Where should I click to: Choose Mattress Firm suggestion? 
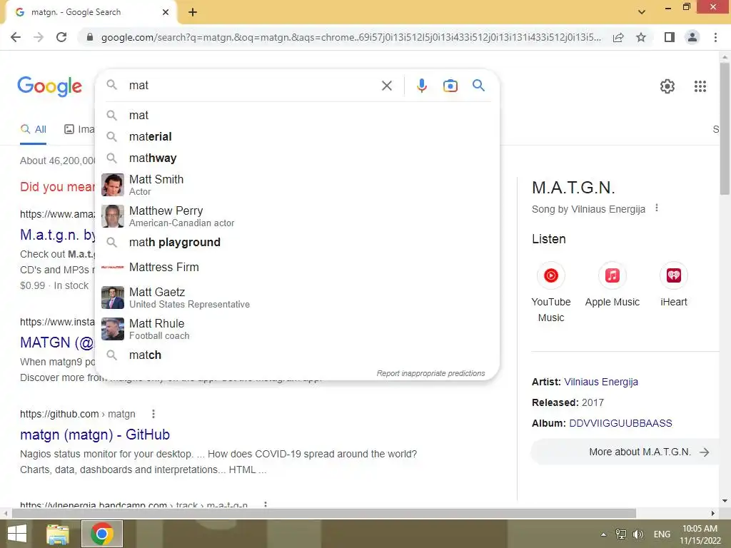tap(297, 267)
